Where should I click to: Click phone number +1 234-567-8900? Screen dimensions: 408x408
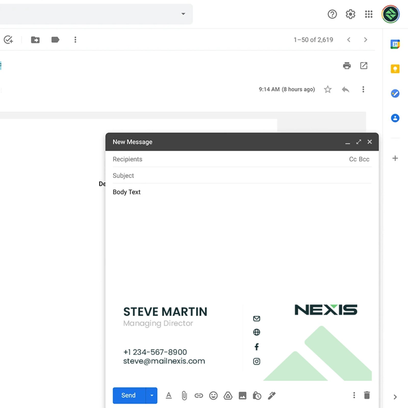pyautogui.click(x=155, y=352)
